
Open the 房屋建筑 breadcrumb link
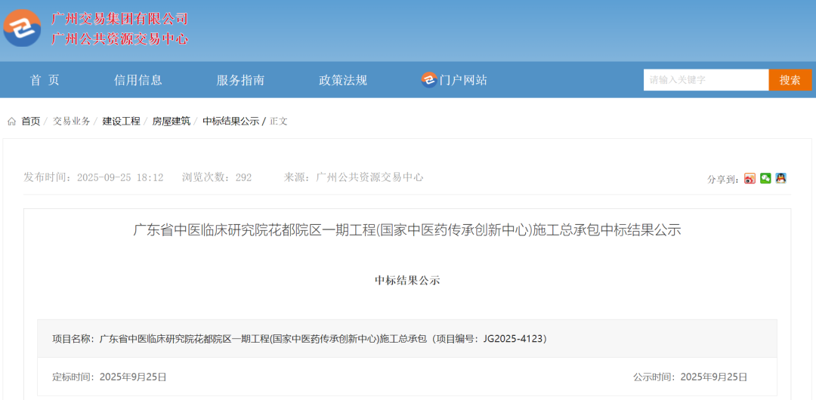click(172, 121)
